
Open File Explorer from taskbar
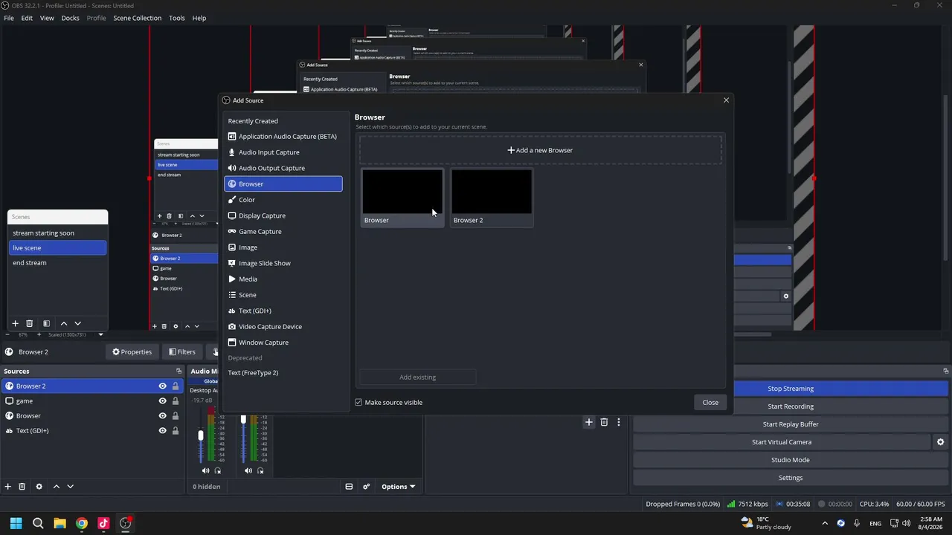59,523
